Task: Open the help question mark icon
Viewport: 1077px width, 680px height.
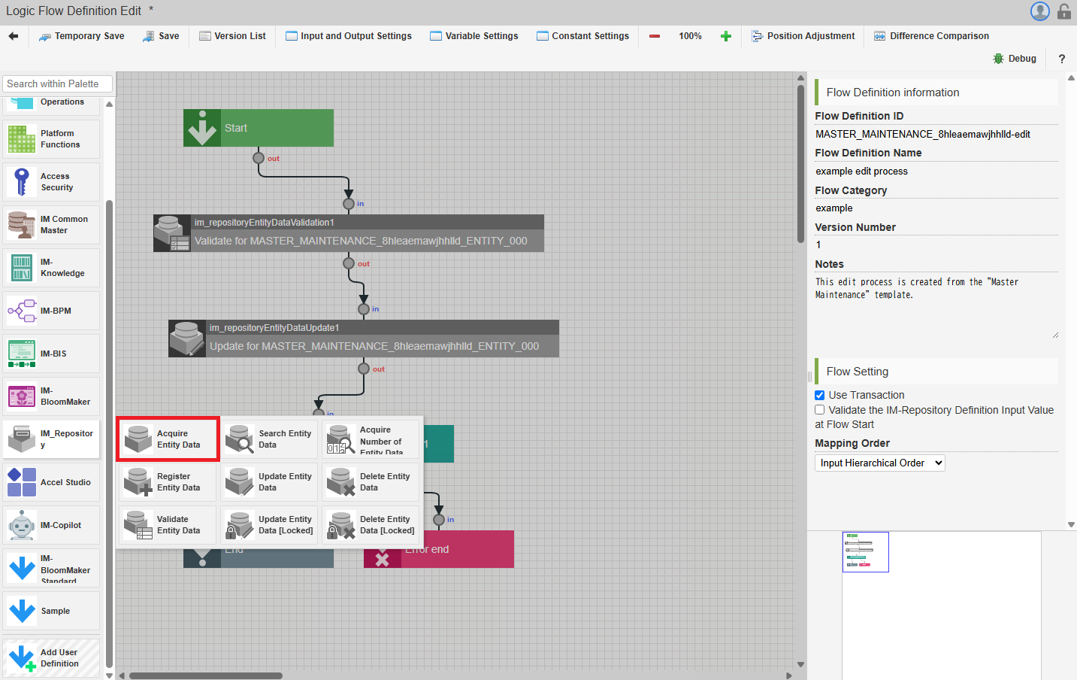Action: pyautogui.click(x=1061, y=59)
